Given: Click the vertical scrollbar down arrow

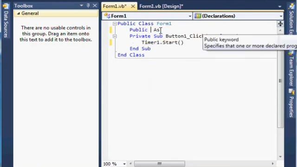Looking at the screenshot, I should pyautogui.click(x=280, y=157).
